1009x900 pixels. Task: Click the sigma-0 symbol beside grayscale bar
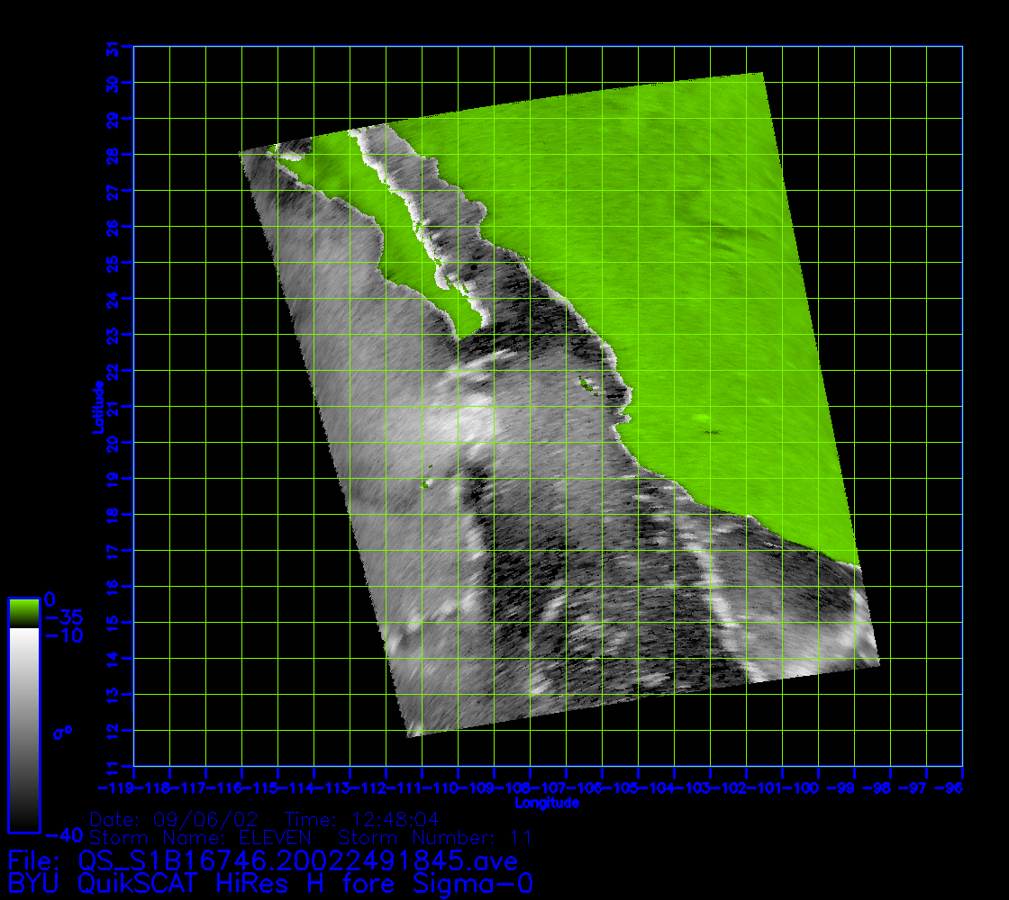[62, 733]
